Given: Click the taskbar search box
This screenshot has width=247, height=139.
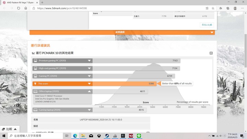Looking at the screenshot, I should click(x=35, y=136).
